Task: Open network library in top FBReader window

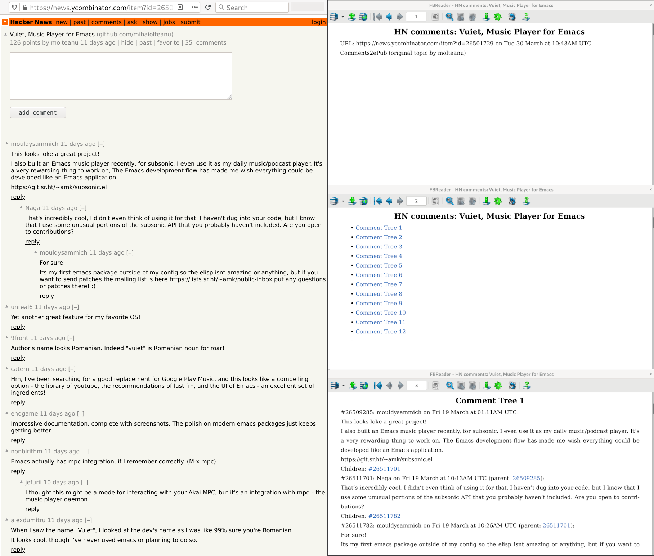Action: click(363, 17)
